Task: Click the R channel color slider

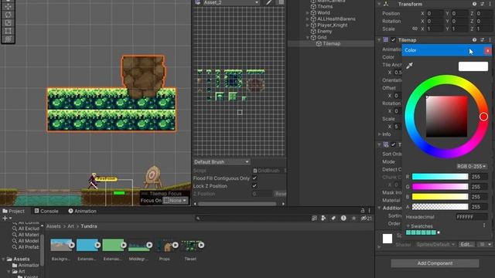Action: pyautogui.click(x=440, y=177)
